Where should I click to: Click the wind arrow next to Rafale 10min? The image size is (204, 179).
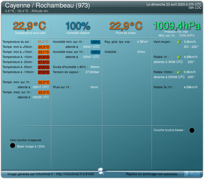[179, 72]
